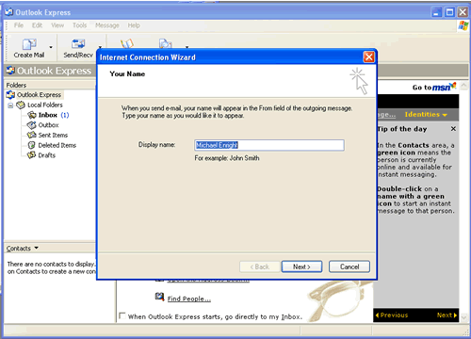Open the View menu
The height and width of the screenshot is (339, 471).
(57, 25)
